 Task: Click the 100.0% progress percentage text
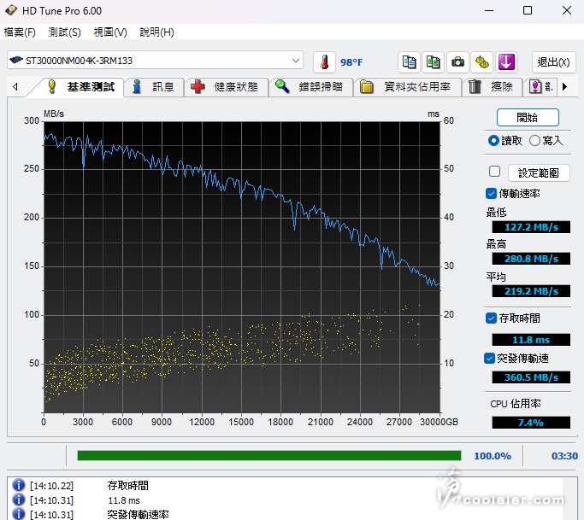click(x=493, y=456)
